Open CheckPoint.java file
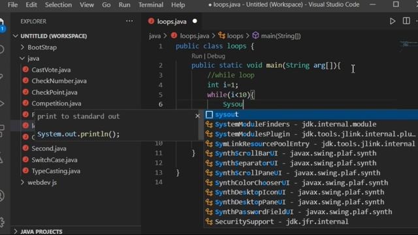Viewport: 418px width, 235px height. pyautogui.click(x=54, y=93)
